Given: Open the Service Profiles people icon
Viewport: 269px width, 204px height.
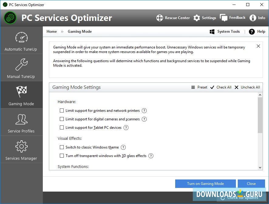Looking at the screenshot, I should (x=22, y=119).
